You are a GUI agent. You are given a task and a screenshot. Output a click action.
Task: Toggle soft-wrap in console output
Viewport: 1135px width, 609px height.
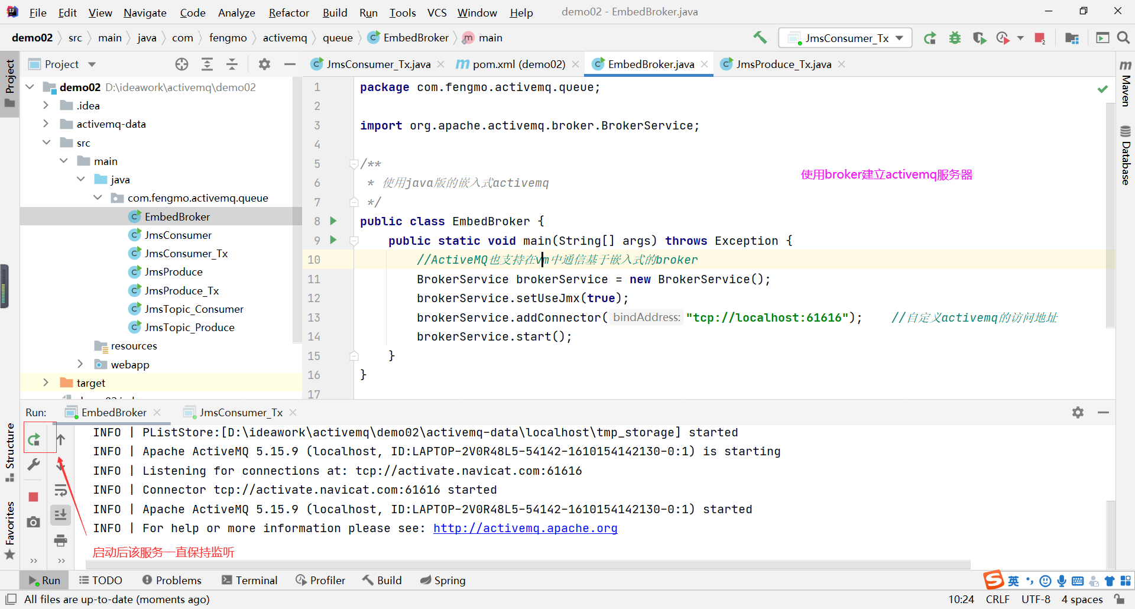pyautogui.click(x=61, y=490)
